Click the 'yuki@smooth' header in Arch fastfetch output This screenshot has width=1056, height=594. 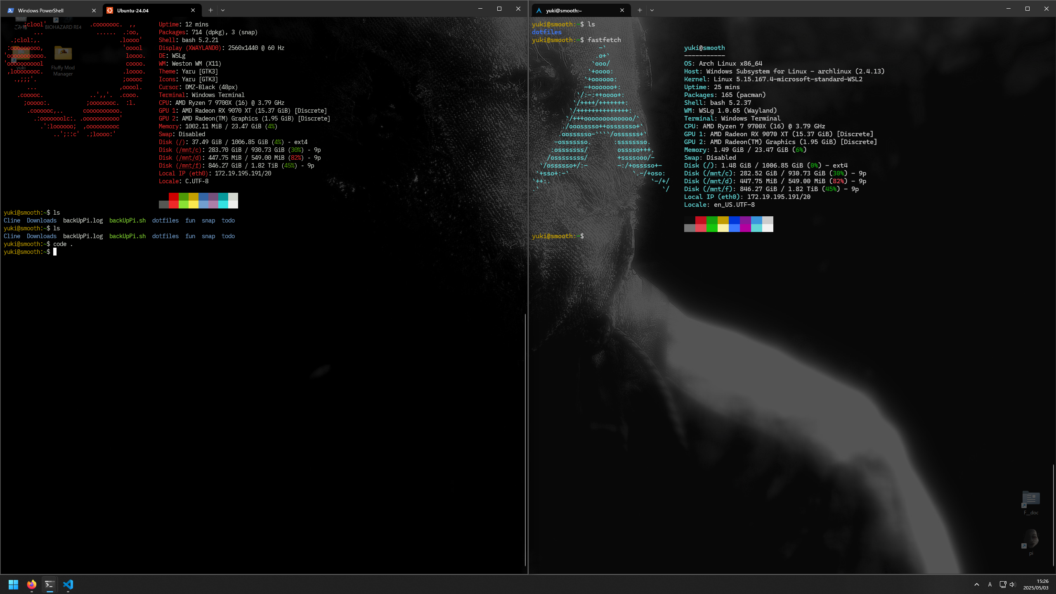pyautogui.click(x=704, y=48)
